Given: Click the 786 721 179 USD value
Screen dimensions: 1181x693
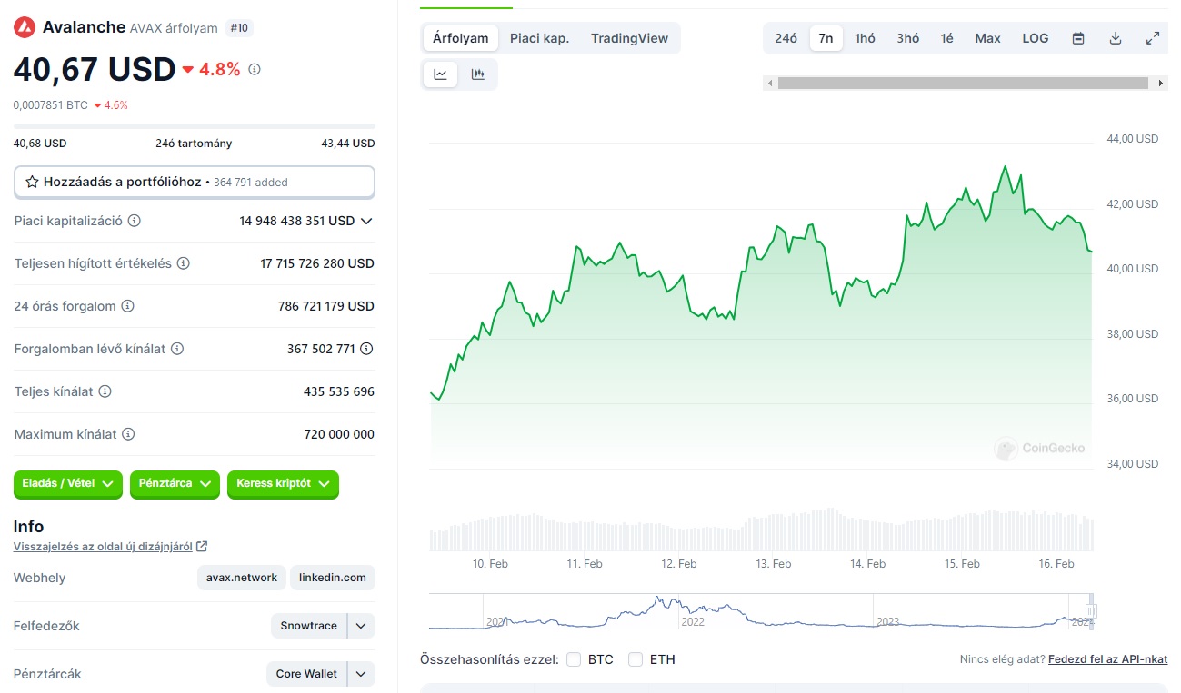Looking at the screenshot, I should (326, 306).
